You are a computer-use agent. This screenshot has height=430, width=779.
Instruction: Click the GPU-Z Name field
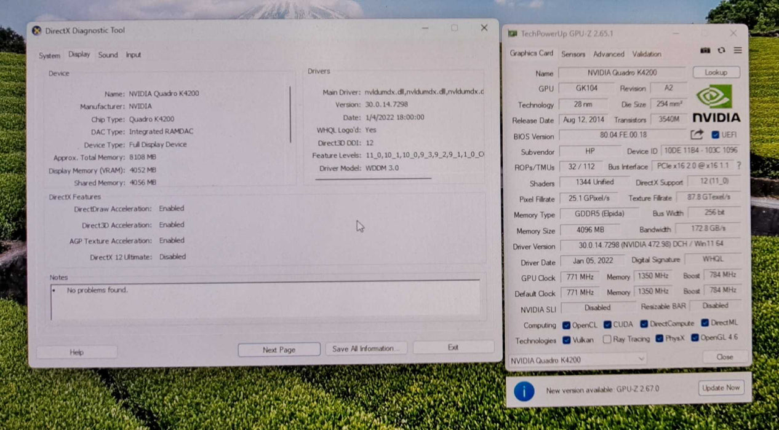(621, 72)
